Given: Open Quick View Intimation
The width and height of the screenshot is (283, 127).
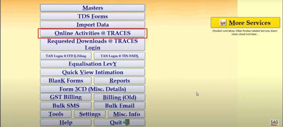Looking at the screenshot, I should [92, 72].
